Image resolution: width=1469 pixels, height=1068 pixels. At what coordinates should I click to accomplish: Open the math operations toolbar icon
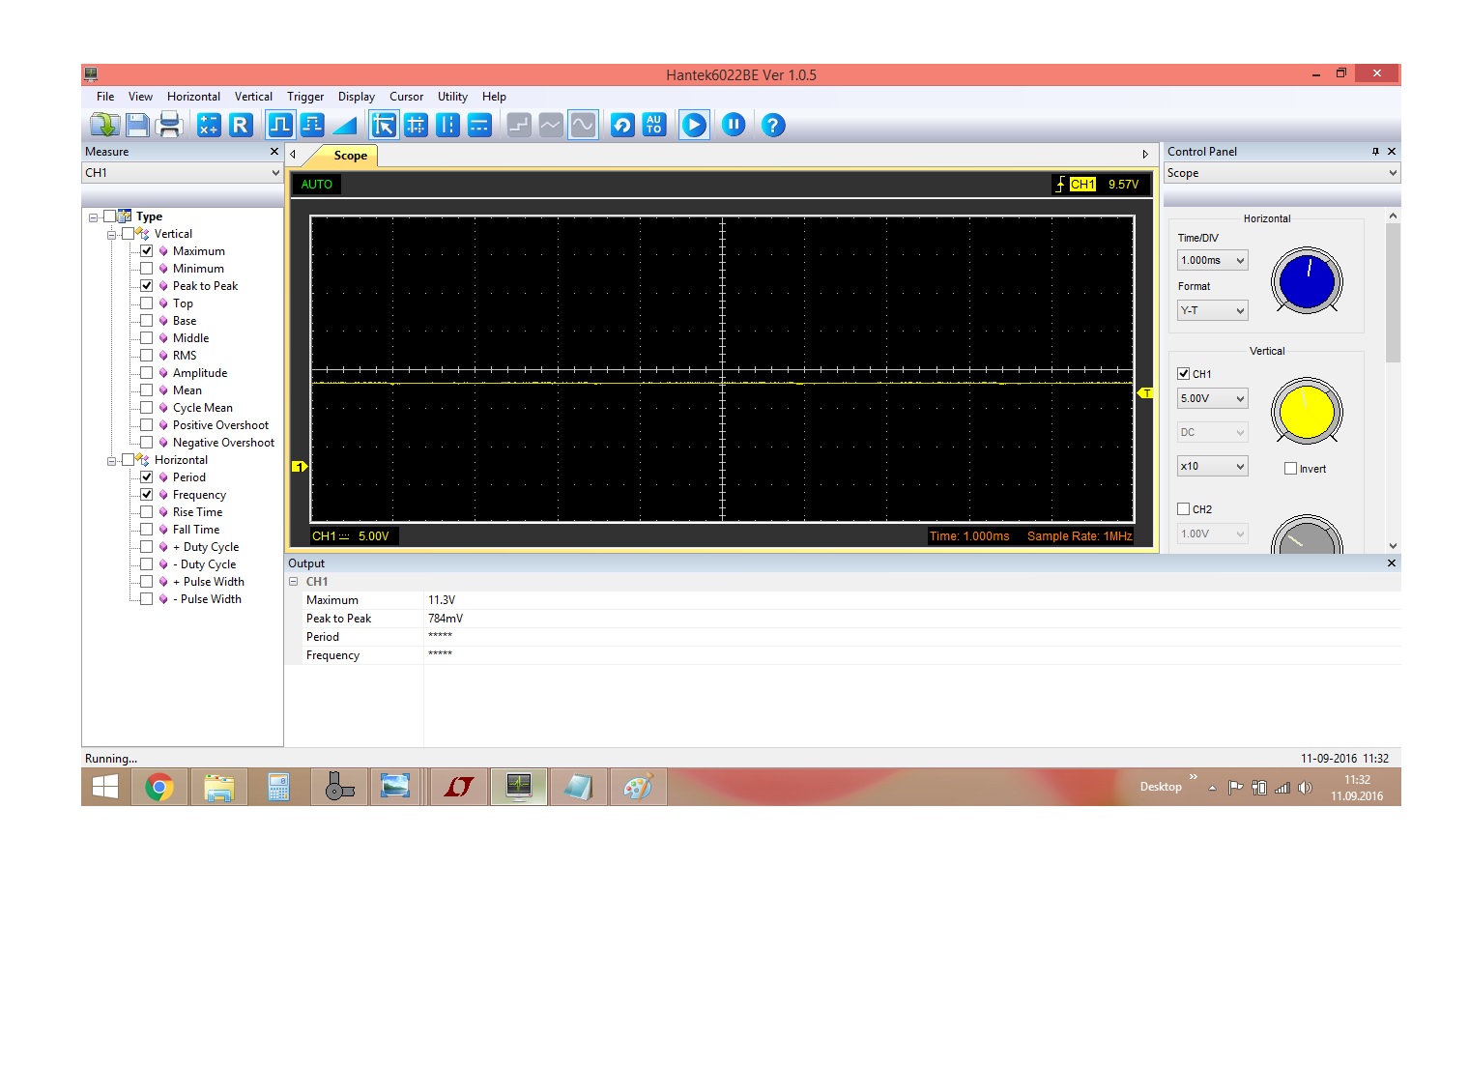[x=209, y=125]
